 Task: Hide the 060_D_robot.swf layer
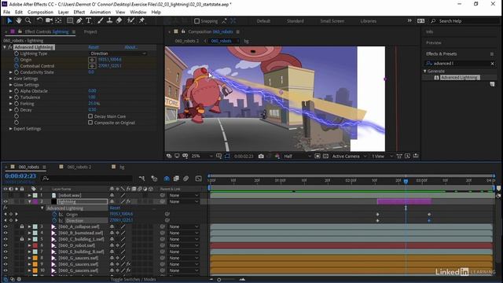click(x=6, y=245)
